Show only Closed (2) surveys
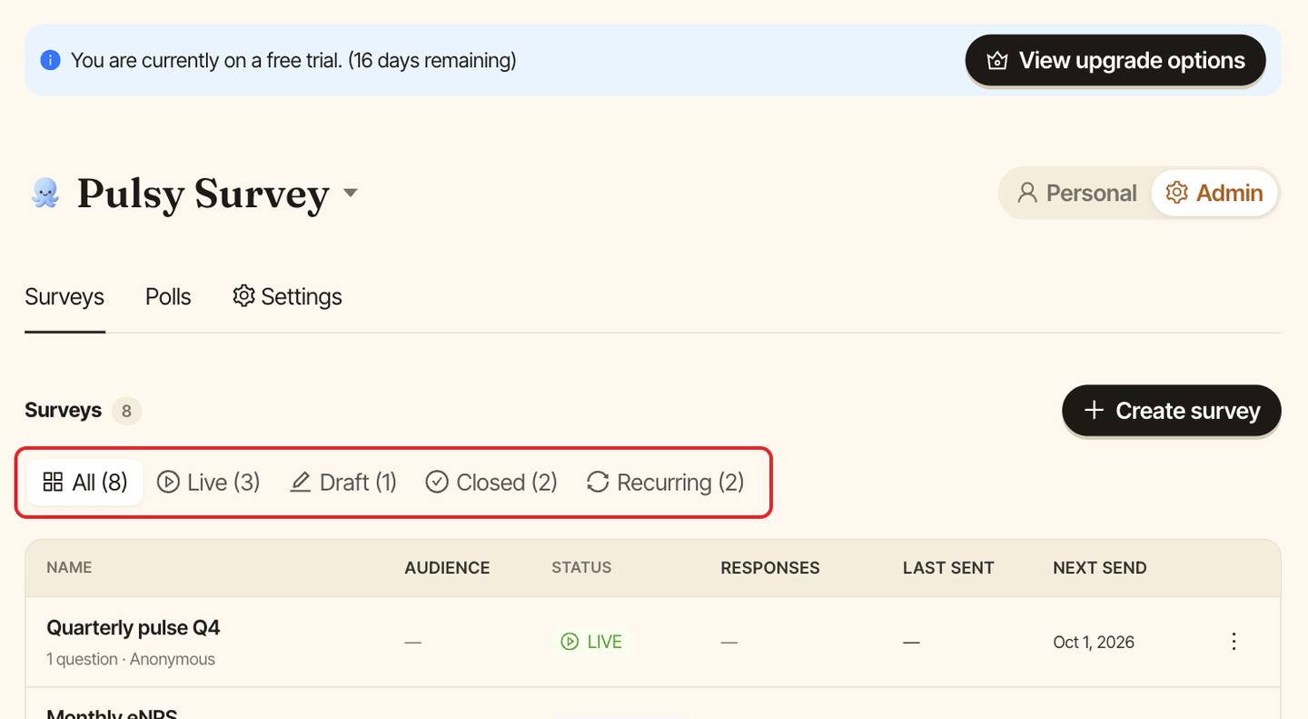Viewport: 1308px width, 719px height. [491, 482]
